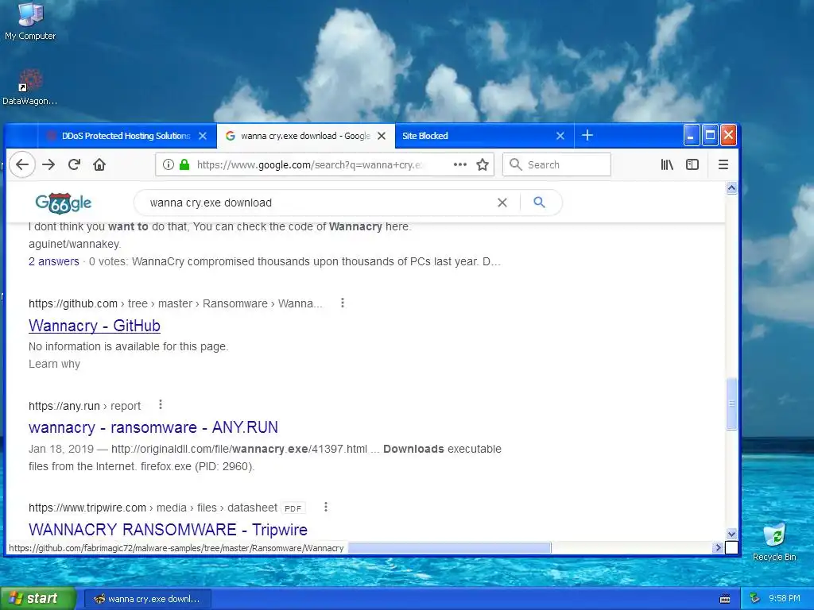This screenshot has width=814, height=610.
Task: Open the Windows start menu
Action: (x=38, y=599)
